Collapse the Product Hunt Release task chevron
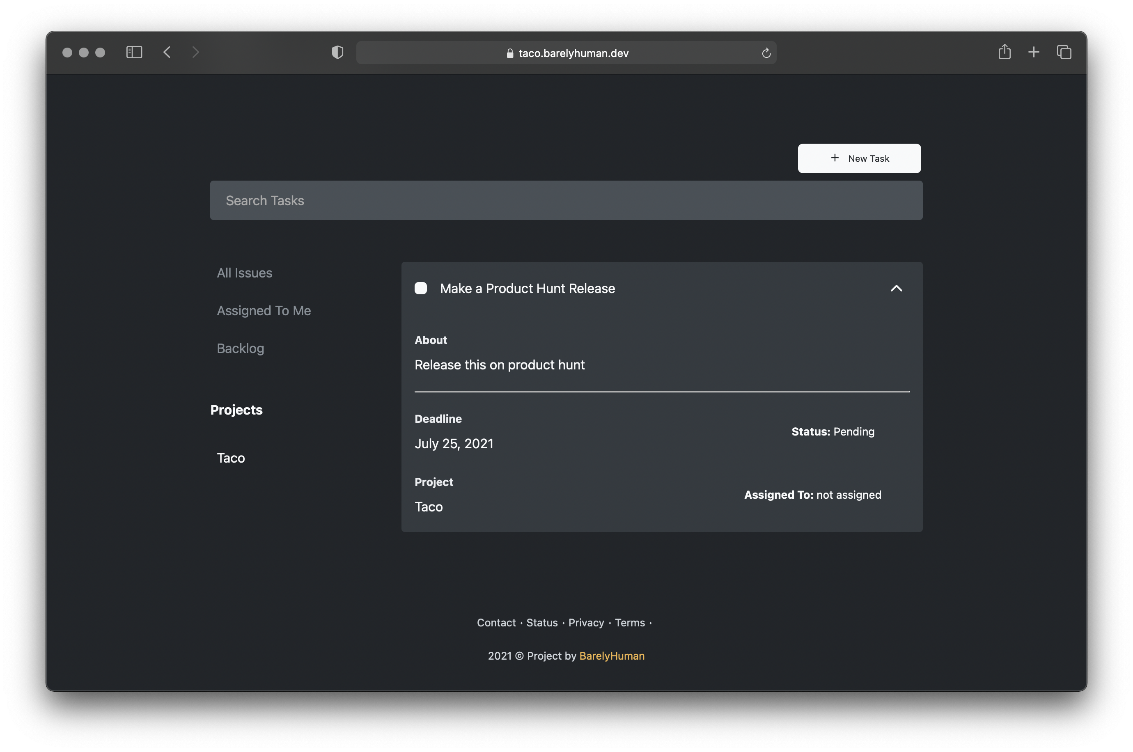Image resolution: width=1133 pixels, height=752 pixels. pyautogui.click(x=896, y=288)
